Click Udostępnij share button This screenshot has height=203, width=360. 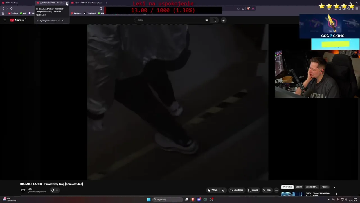(237, 190)
